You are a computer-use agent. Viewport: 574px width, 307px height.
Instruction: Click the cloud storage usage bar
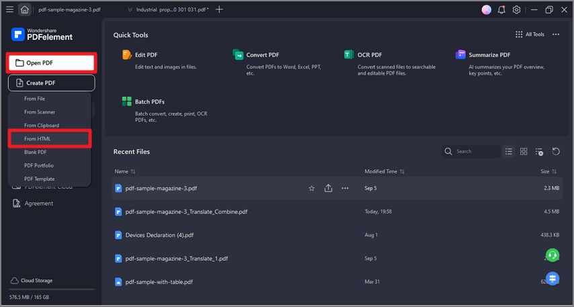point(50,290)
